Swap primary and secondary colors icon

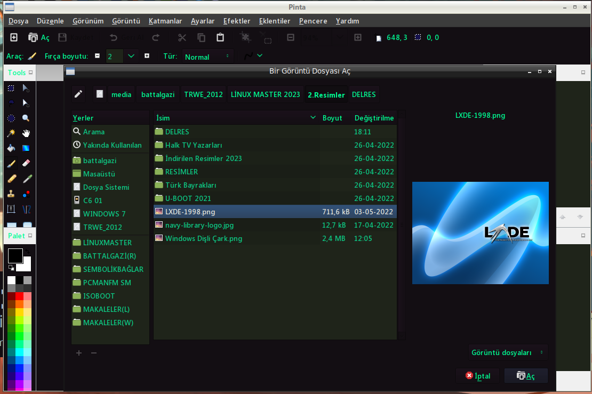click(28, 251)
